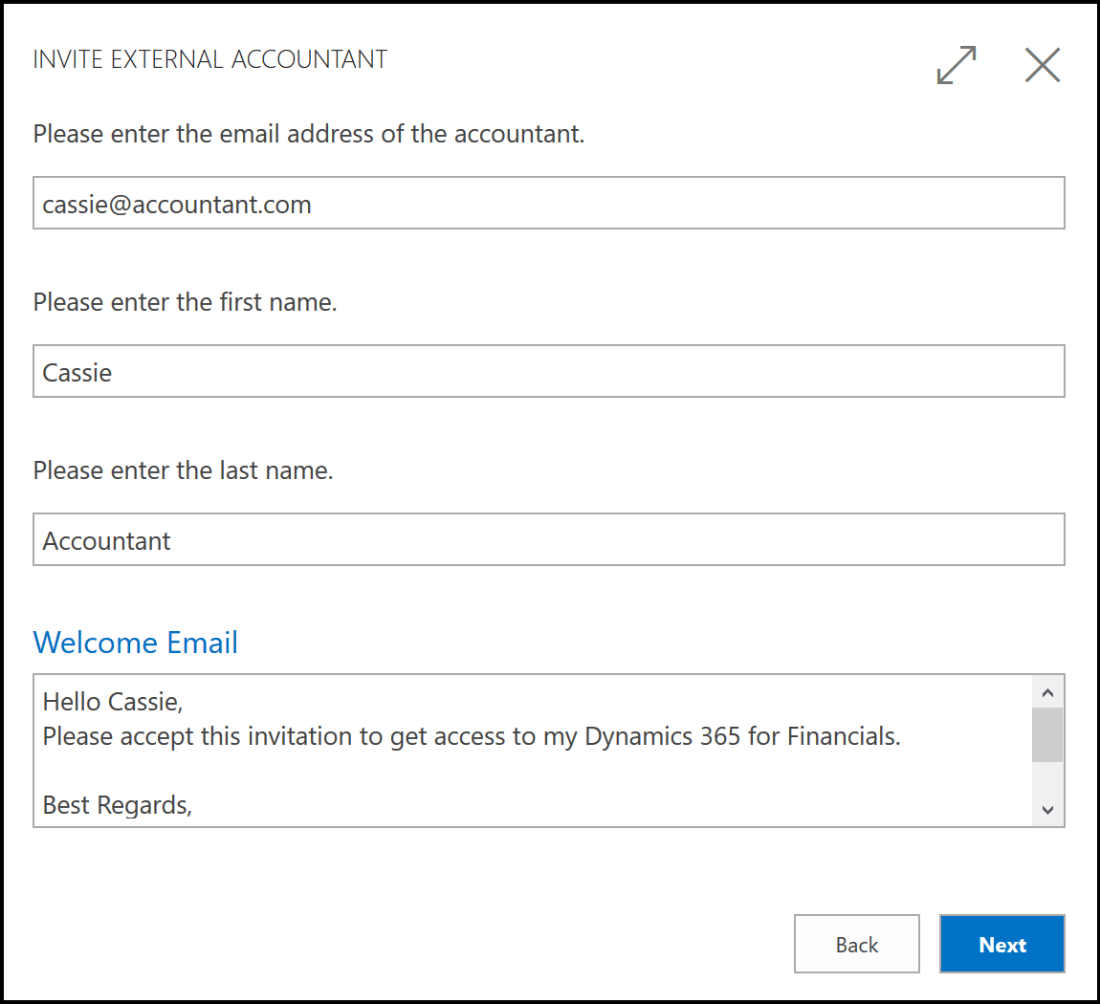Click the dialog title INVITE EXTERNAL ACCOUNTANT
Viewport: 1100px width, 1004px height.
(210, 58)
